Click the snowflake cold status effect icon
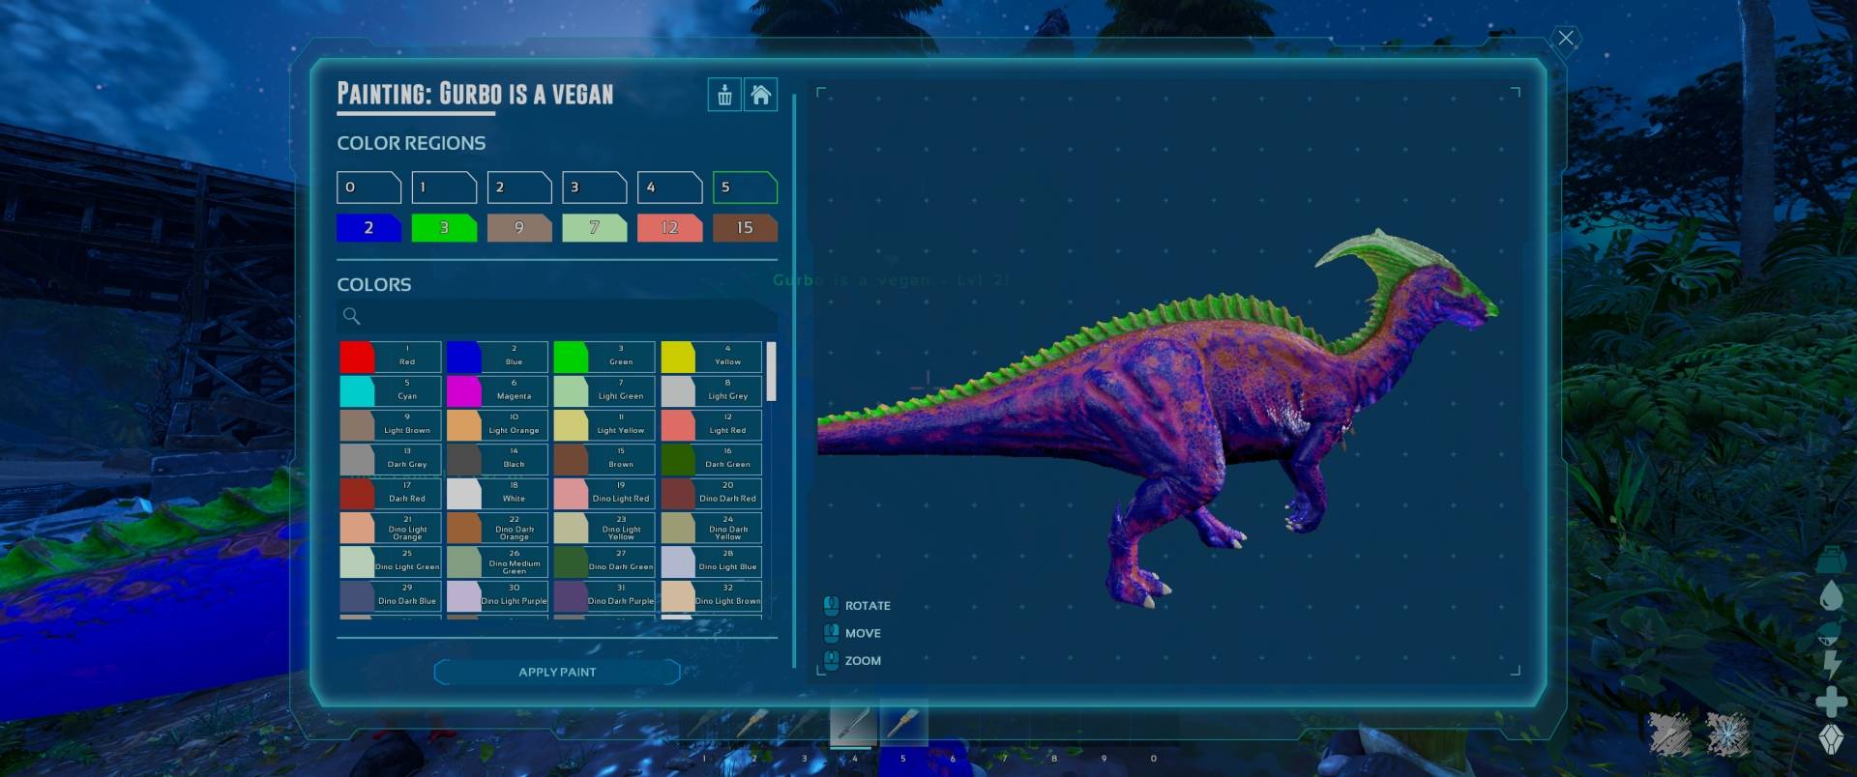The image size is (1857, 777). click(1726, 734)
